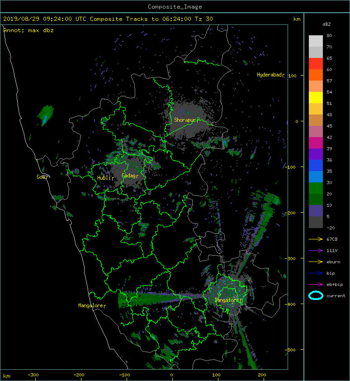
Task: Click the mauve swatch between 45 and 42
Action: [316, 132]
